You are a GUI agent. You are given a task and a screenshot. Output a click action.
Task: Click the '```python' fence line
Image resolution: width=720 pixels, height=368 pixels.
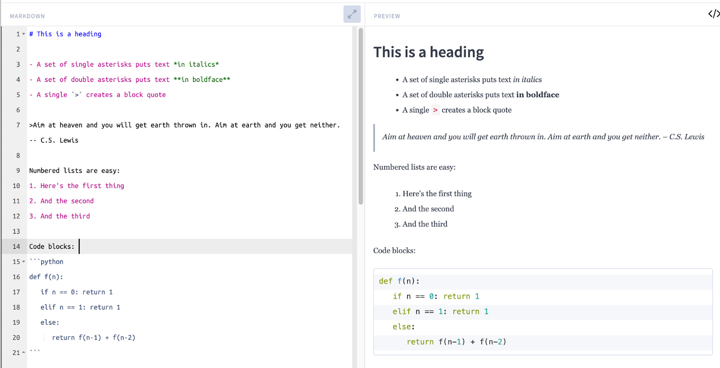[46, 262]
